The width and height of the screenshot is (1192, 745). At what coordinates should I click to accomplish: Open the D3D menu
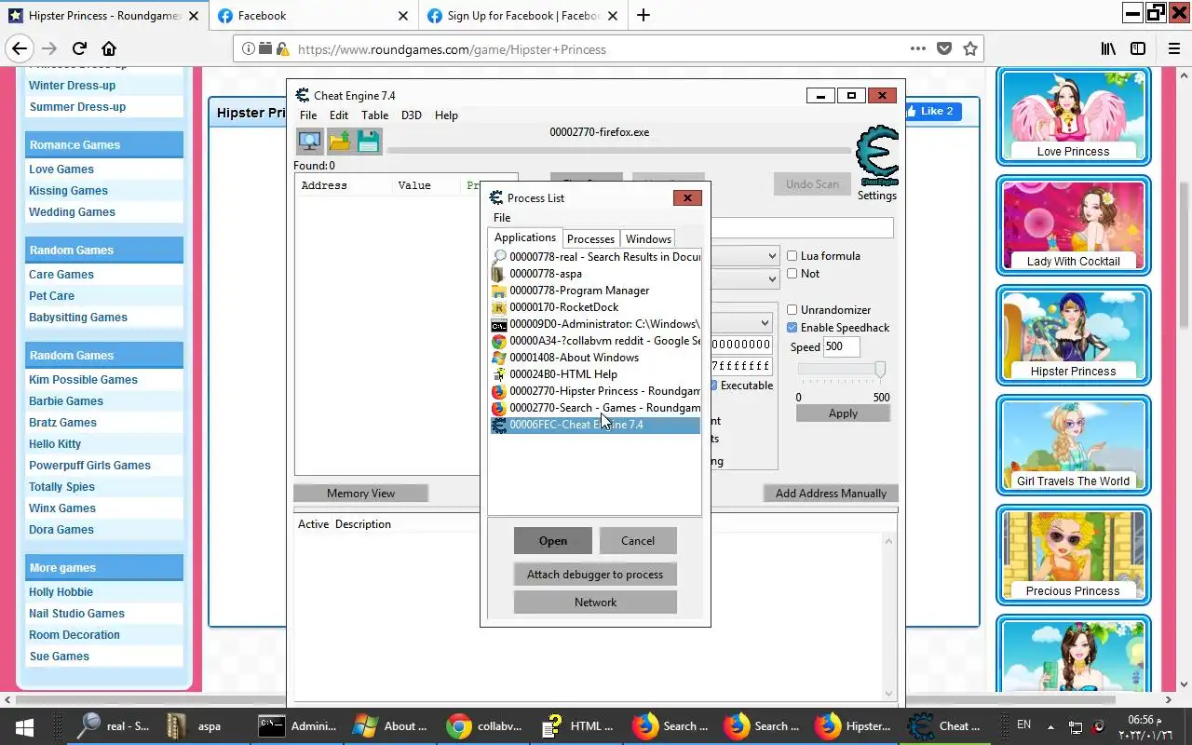point(412,115)
